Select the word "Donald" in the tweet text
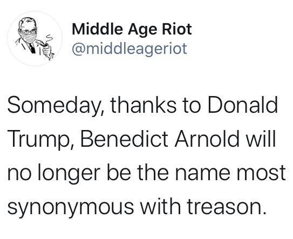The width and height of the screenshot is (293, 239). pos(242,105)
